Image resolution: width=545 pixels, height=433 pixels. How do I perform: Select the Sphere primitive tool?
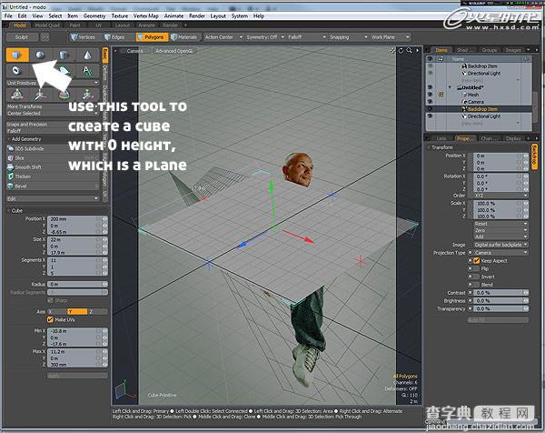(x=40, y=55)
